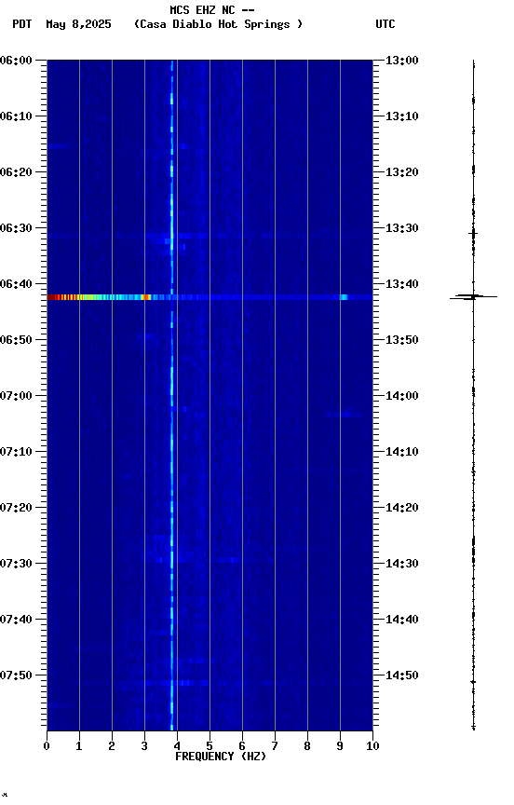Click the 13:50 UTC time label

tap(402, 340)
